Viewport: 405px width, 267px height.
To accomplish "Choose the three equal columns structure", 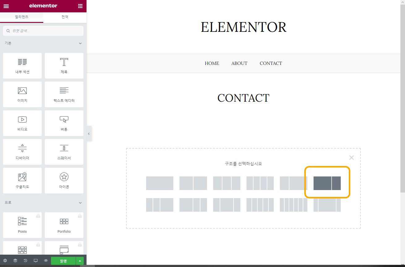I will [227, 183].
